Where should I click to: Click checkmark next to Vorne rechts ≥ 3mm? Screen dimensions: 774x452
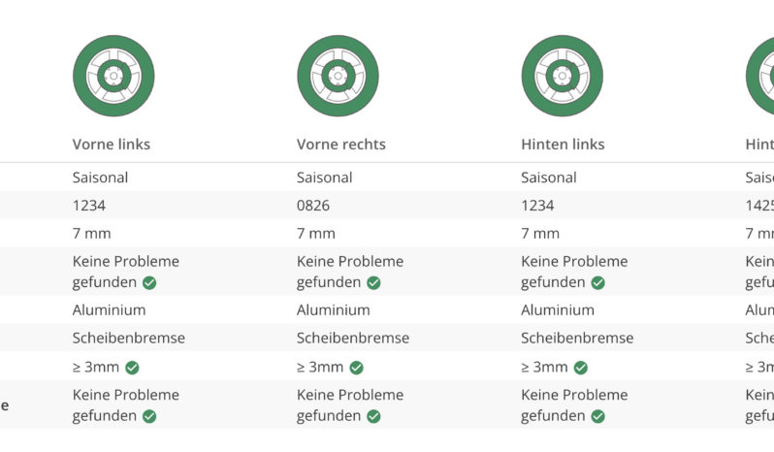click(x=356, y=368)
